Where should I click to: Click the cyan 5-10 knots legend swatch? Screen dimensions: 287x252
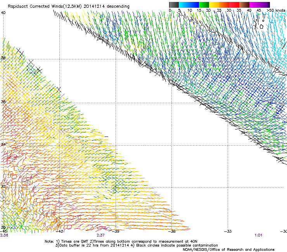[x=184, y=5]
